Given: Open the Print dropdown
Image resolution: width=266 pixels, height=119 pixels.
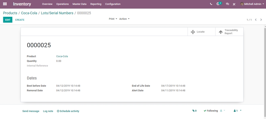Looking at the screenshot, I should tap(113, 19).
